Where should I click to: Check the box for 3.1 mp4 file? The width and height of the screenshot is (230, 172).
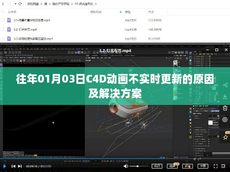(3, 20)
